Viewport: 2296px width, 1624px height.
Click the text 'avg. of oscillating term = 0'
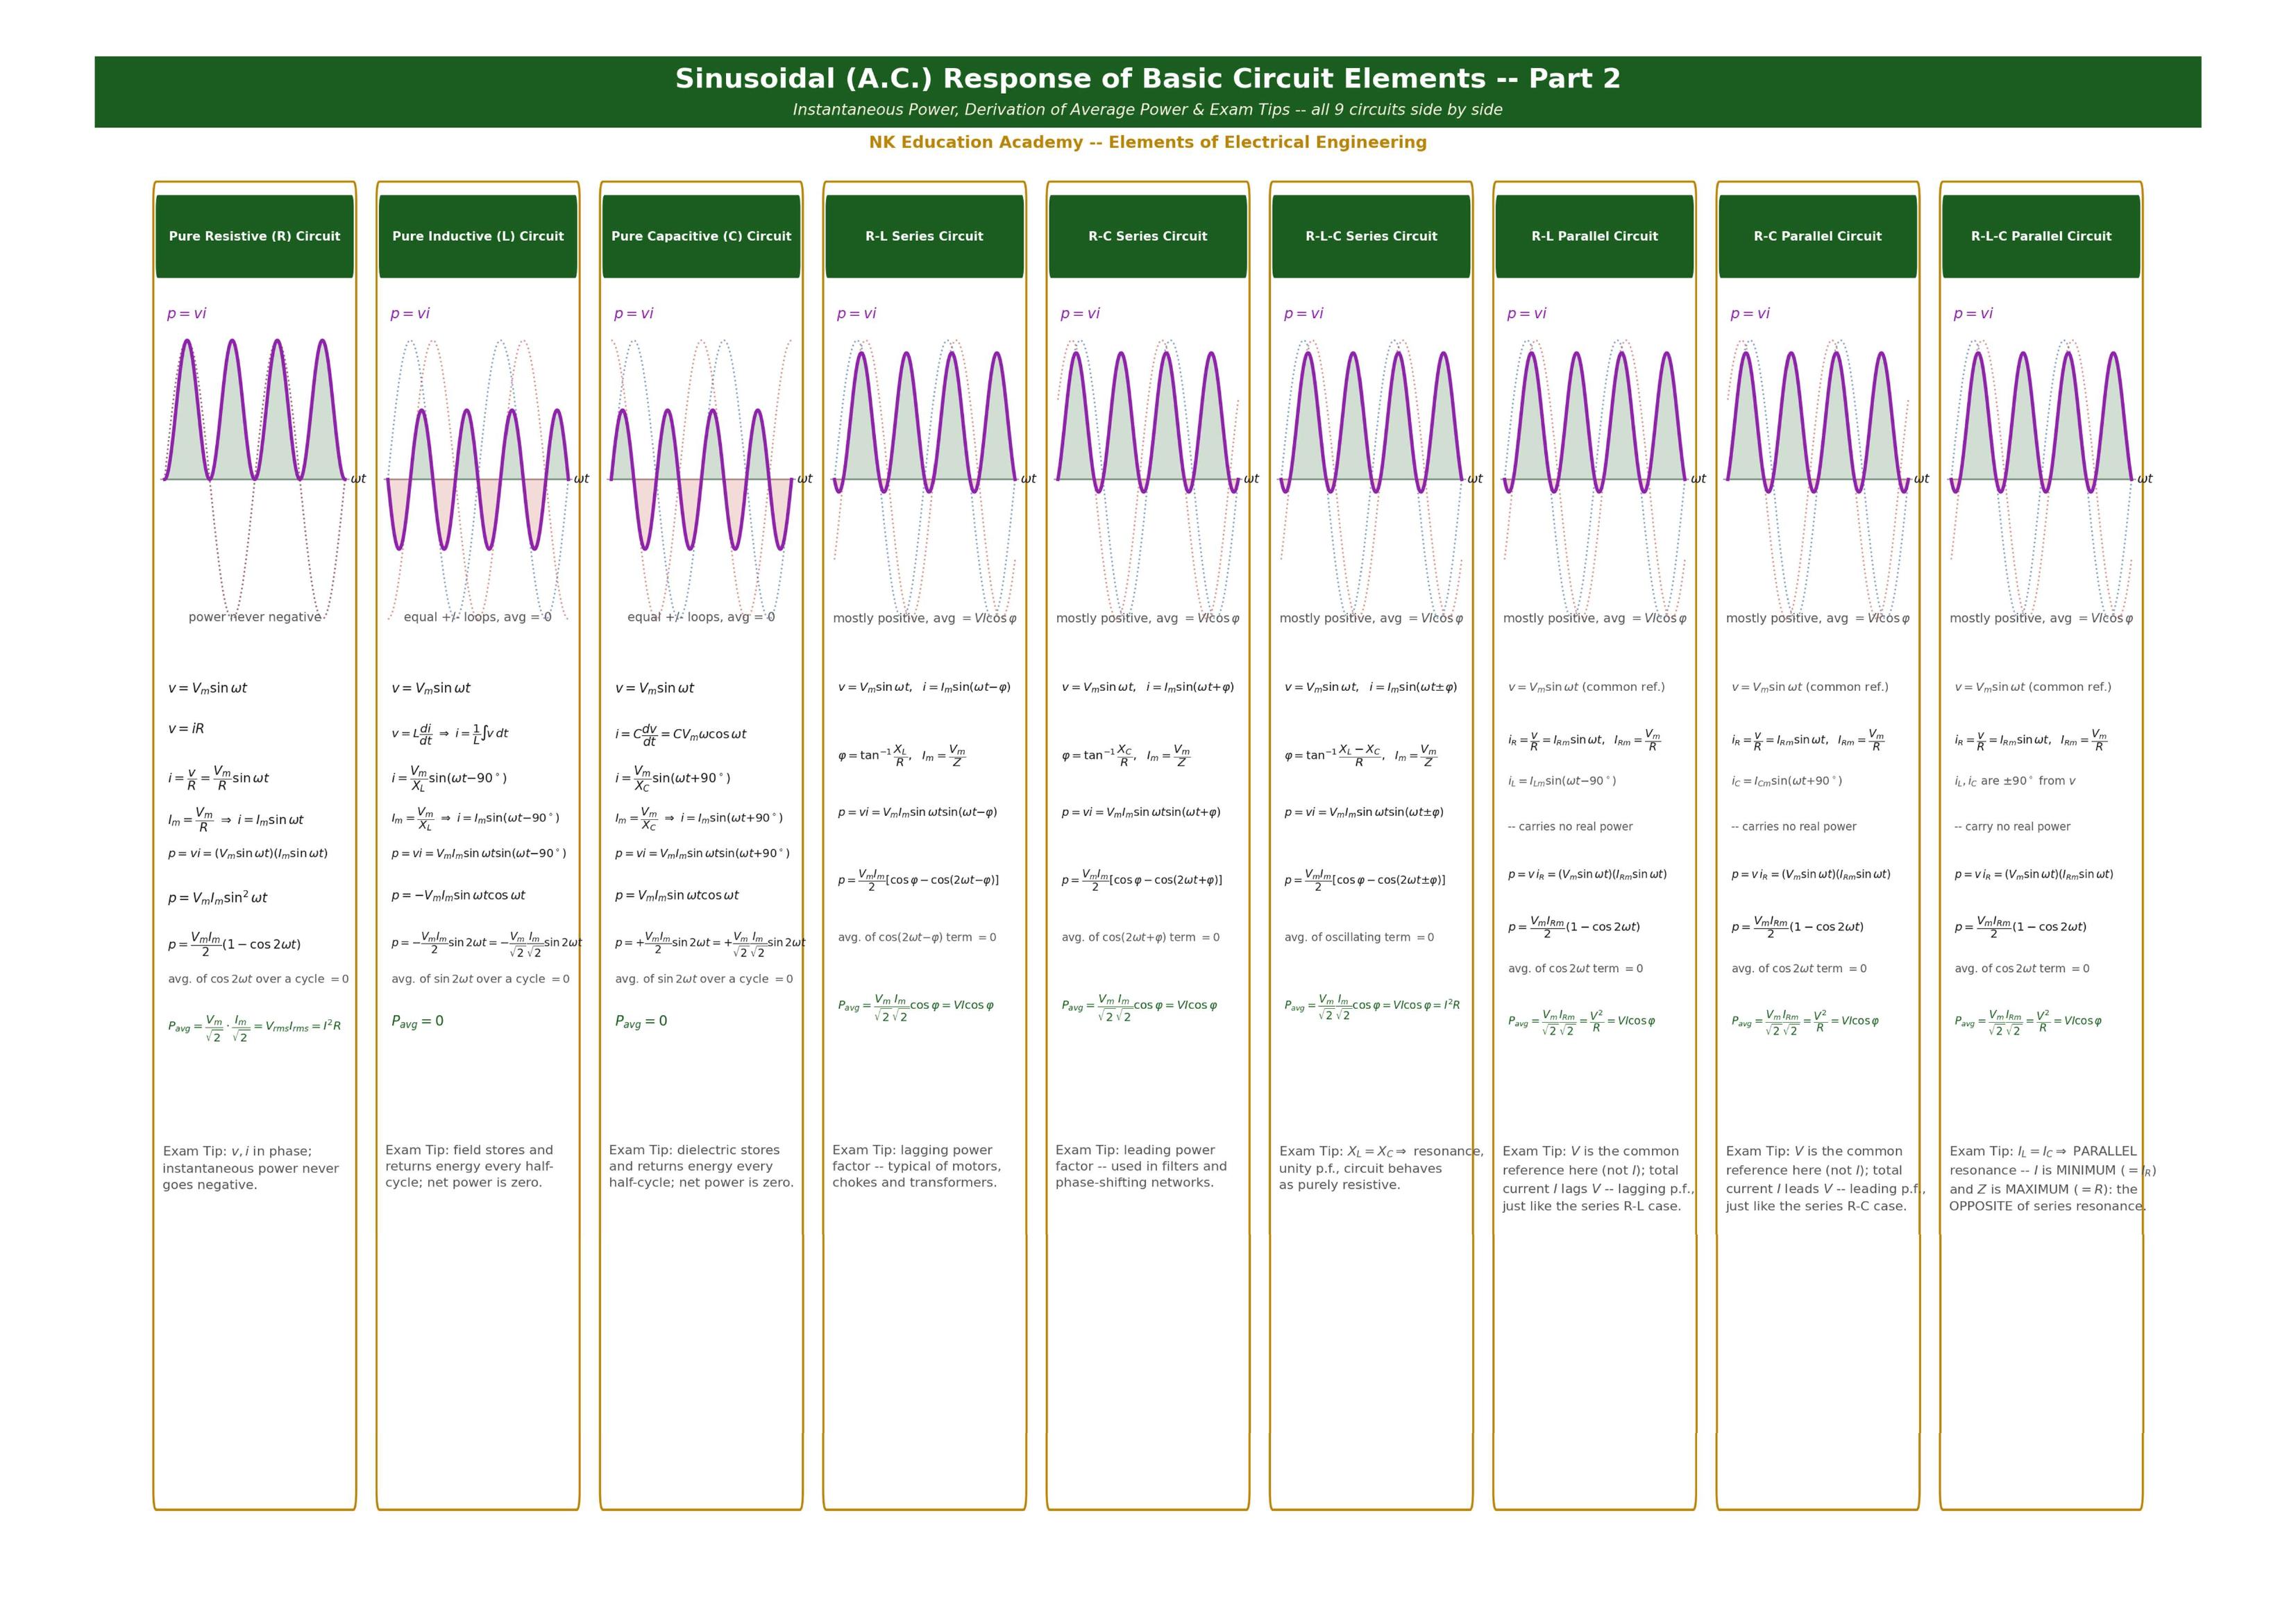[x=1359, y=937]
